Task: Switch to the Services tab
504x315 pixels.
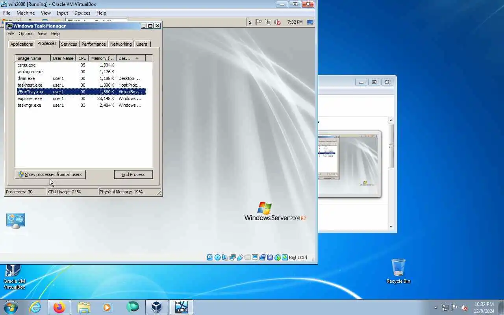Action: click(x=69, y=44)
